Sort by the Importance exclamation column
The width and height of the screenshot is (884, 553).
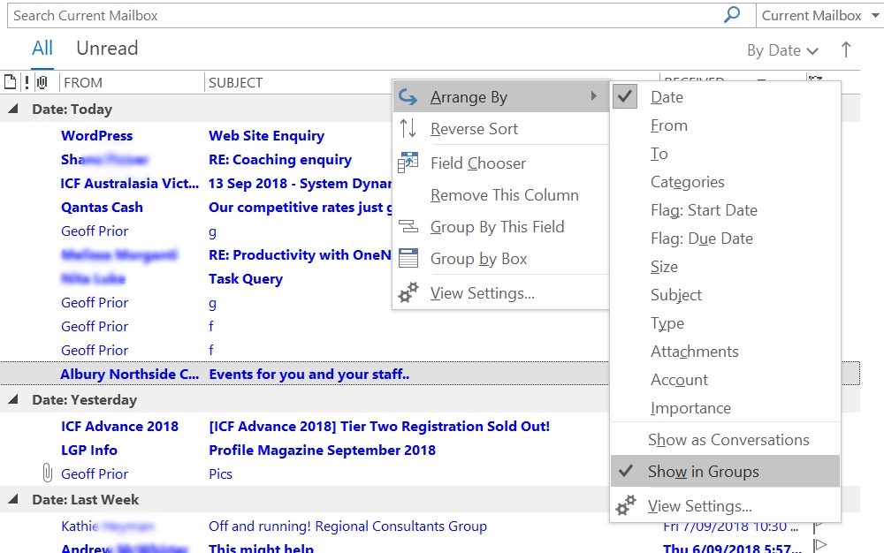tap(27, 82)
